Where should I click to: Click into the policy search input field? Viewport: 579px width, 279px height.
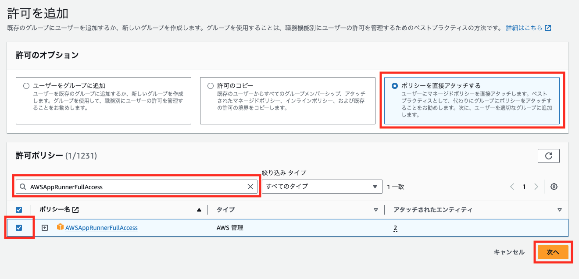[x=136, y=187]
